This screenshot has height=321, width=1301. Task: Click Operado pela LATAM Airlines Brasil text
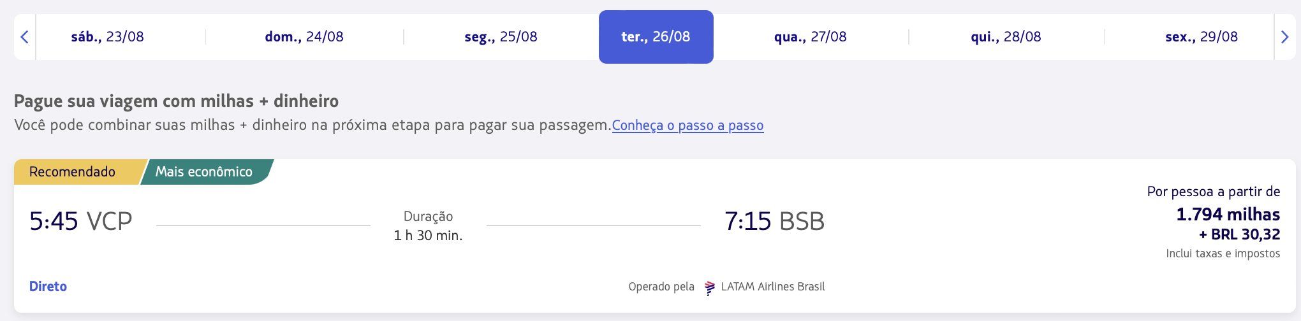(x=726, y=287)
